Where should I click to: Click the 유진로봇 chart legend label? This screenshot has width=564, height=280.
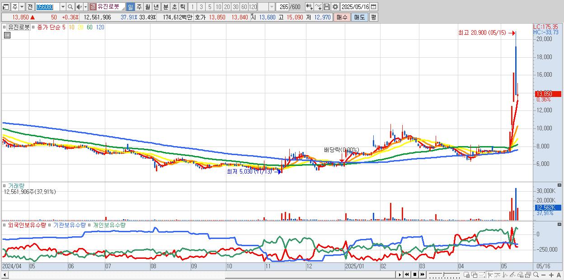[x=19, y=27]
